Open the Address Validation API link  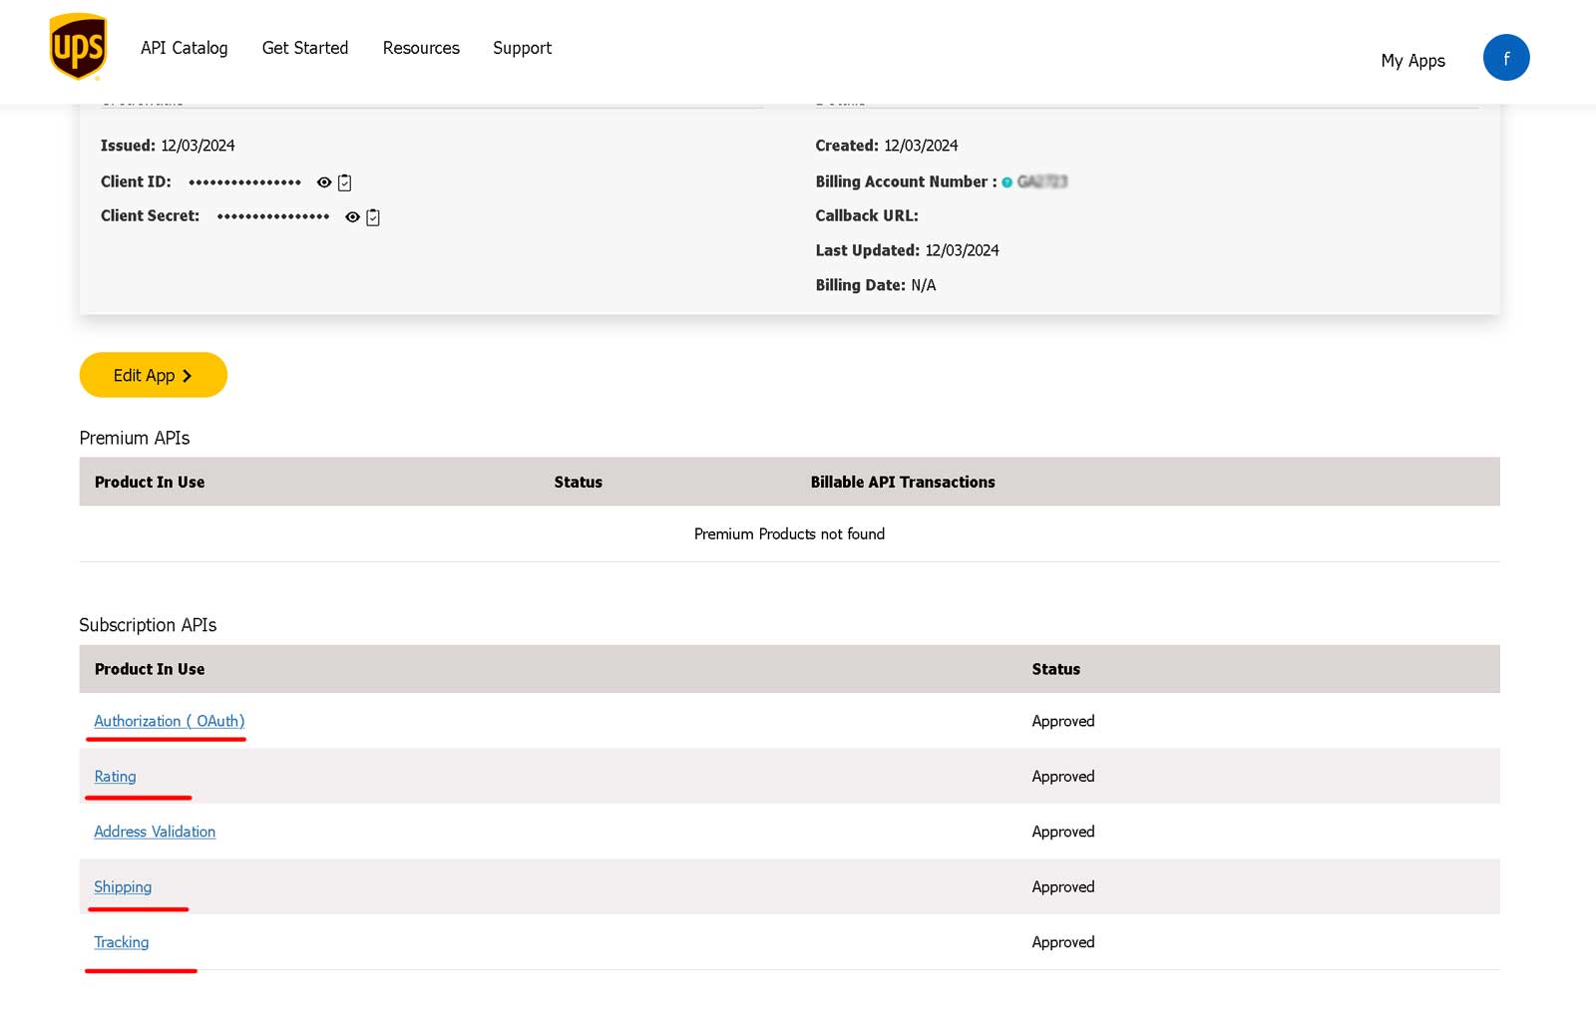click(155, 832)
